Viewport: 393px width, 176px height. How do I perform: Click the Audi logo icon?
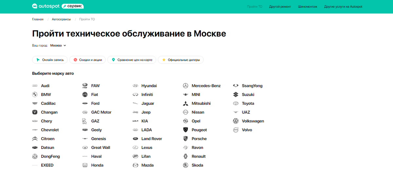[x=35, y=86]
